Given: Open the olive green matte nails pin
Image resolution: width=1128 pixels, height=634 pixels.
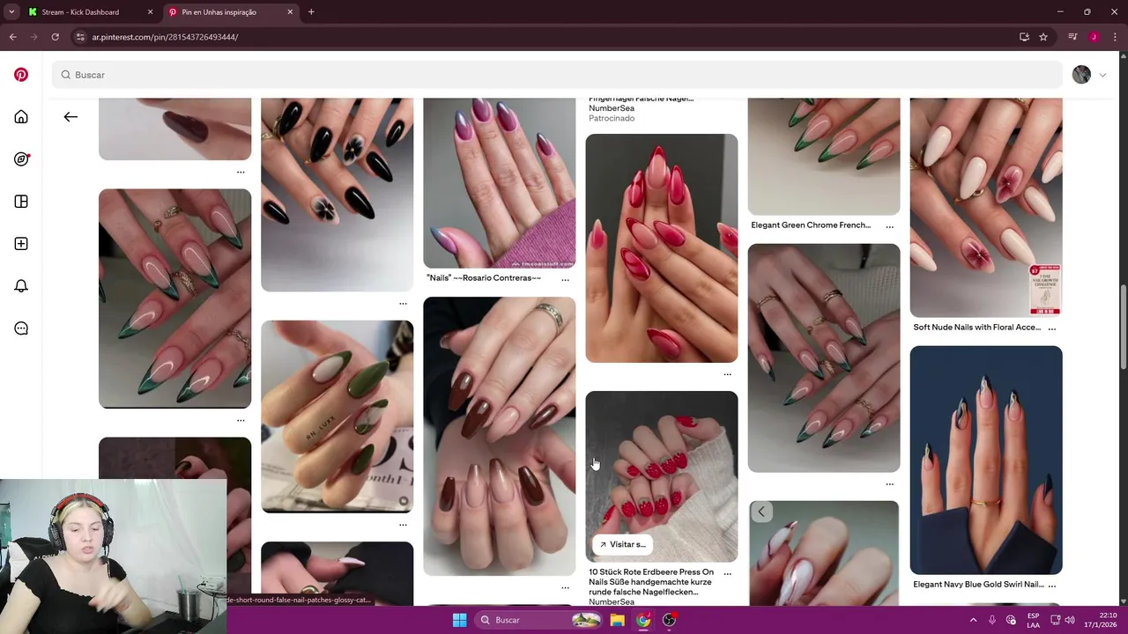Looking at the screenshot, I should click(337, 417).
